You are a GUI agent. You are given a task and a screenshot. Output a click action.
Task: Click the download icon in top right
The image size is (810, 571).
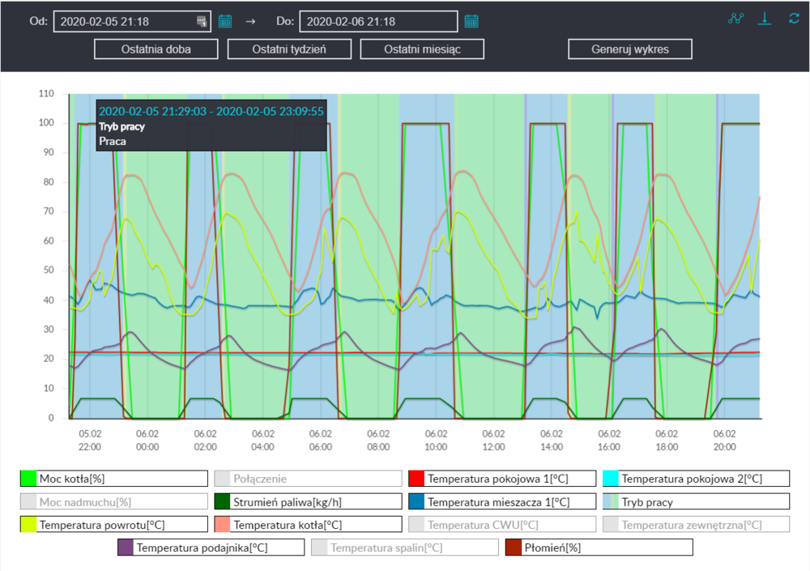click(x=764, y=19)
